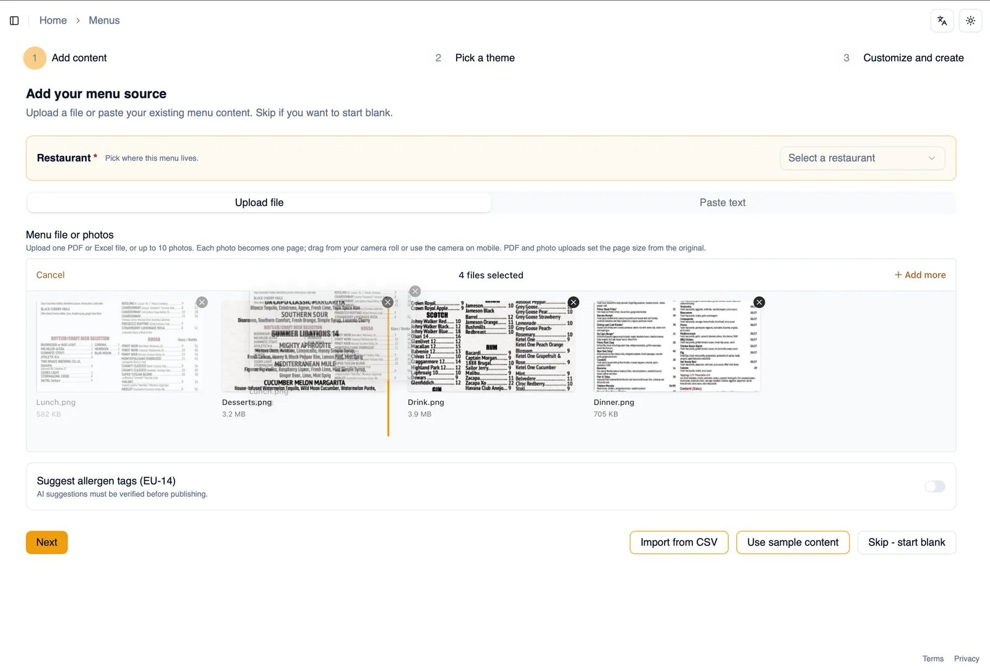This screenshot has height=671, width=990.
Task: Enable Suggest allergen tags toggle
Action: point(935,487)
